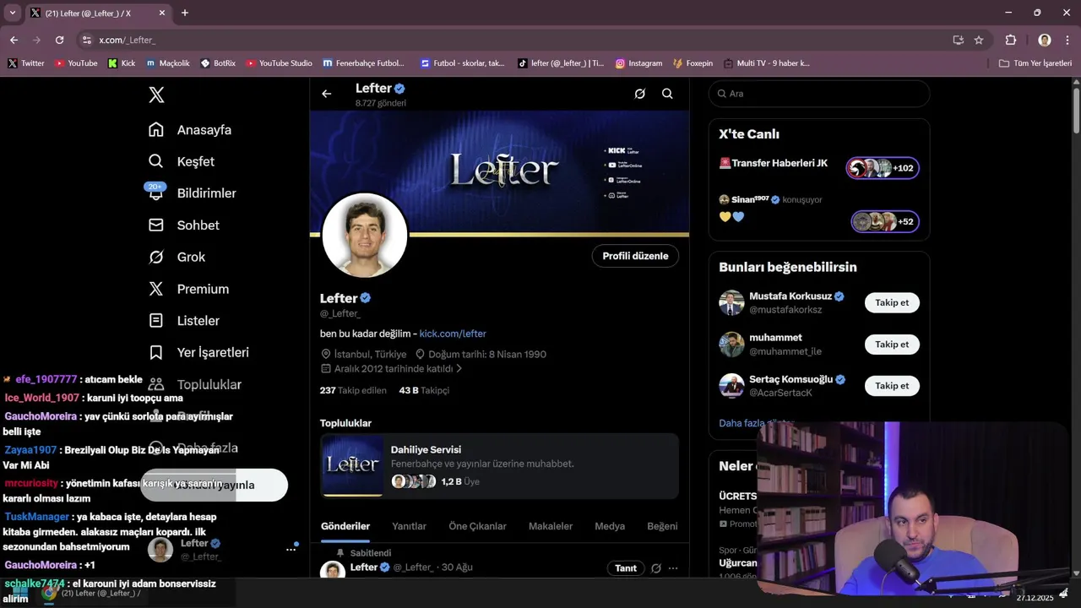
Task: Open the +52 listeners badge for Sinan
Action: (885, 222)
